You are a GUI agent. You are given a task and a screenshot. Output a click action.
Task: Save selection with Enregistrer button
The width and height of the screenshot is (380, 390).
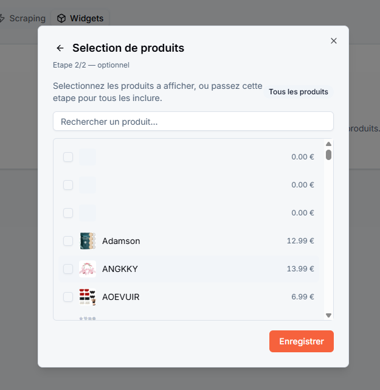[x=302, y=341]
